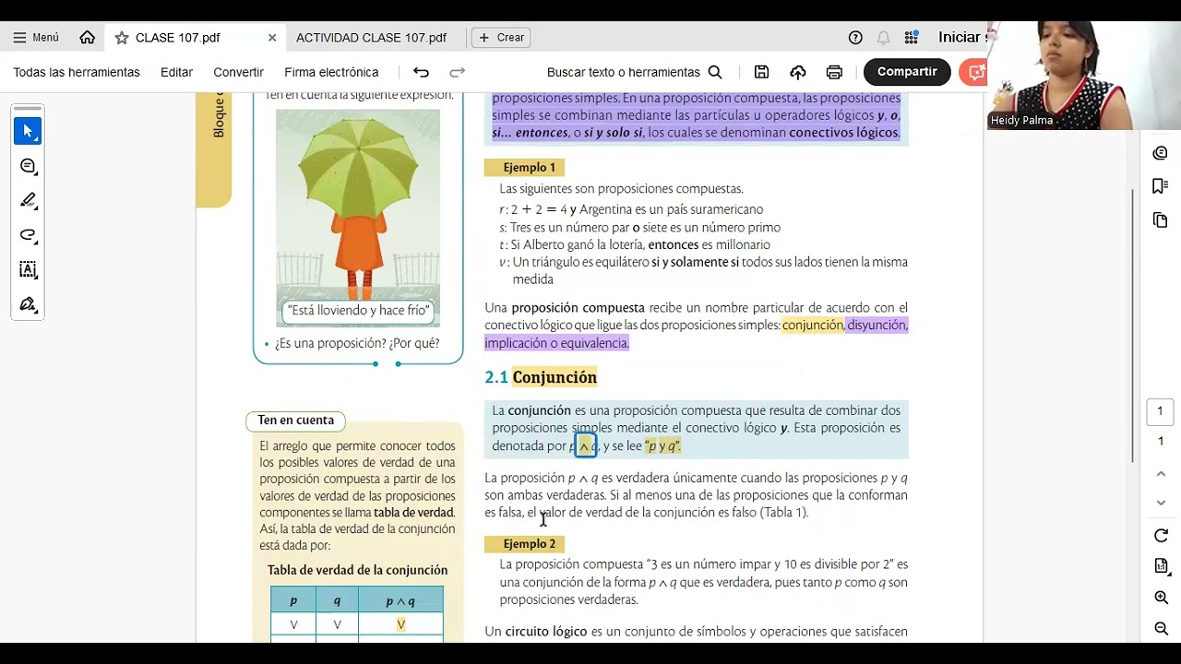The height and width of the screenshot is (664, 1181).
Task: Open the notifications bell
Action: point(883,38)
